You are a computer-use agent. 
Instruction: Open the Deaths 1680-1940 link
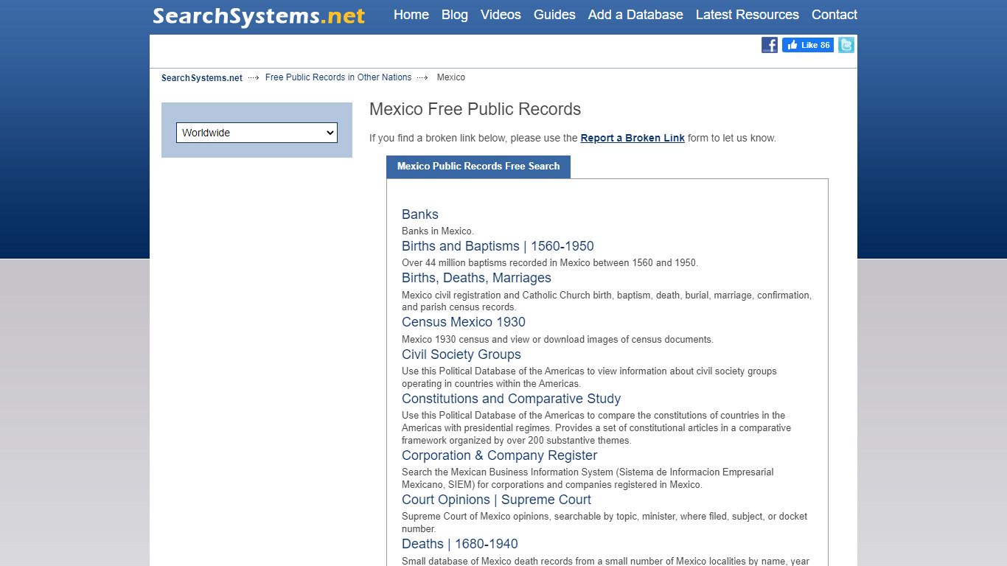tap(460, 544)
